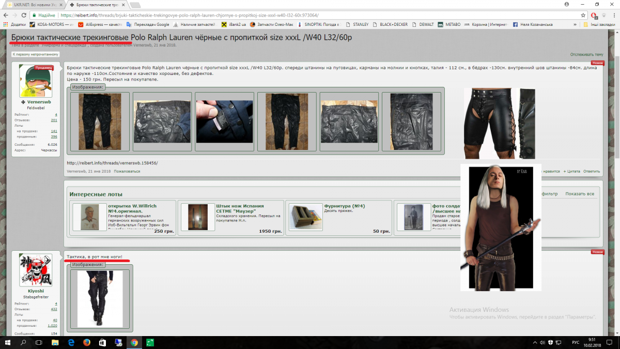Open the fifth thumbnail showing waistband
The image size is (620, 349).
pos(349,122)
